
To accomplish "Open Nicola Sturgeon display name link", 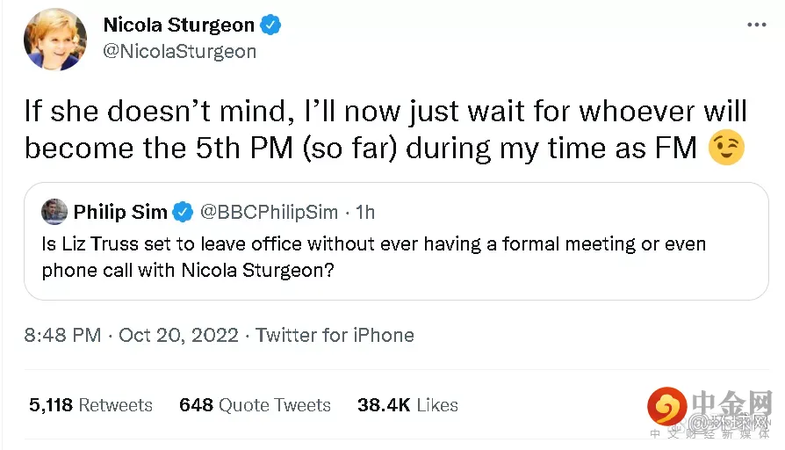I will click(178, 25).
